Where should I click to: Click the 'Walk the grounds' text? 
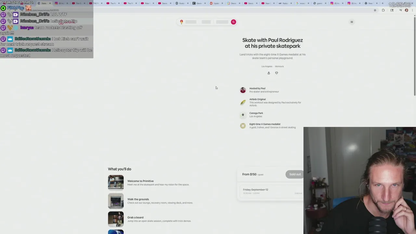point(138,199)
